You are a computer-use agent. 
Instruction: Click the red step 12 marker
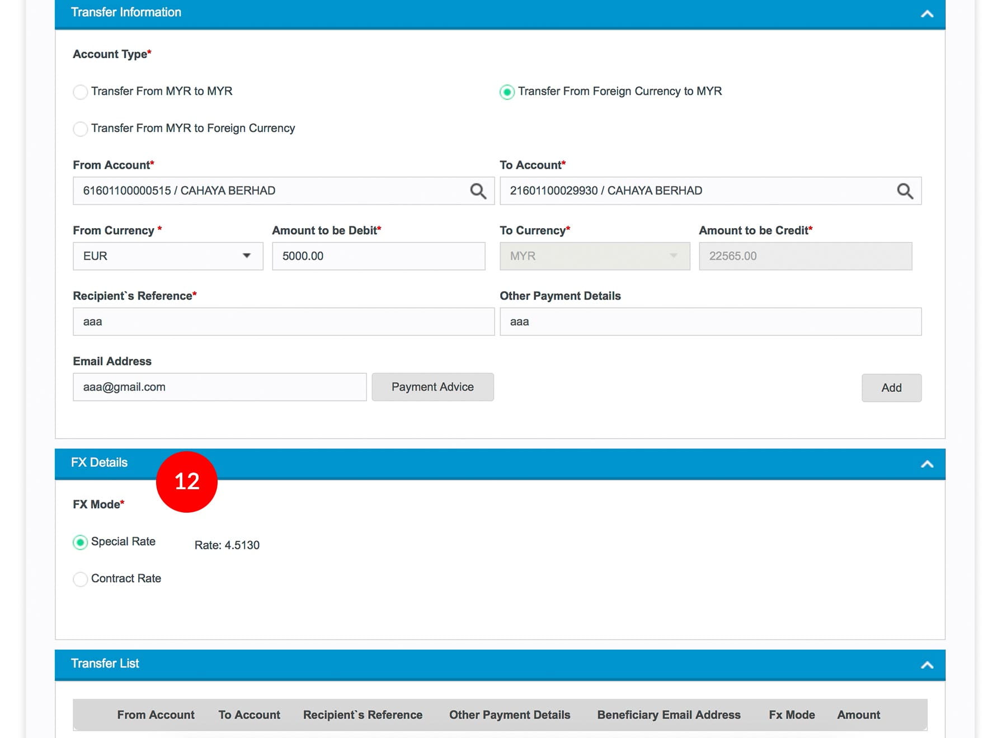click(x=187, y=482)
